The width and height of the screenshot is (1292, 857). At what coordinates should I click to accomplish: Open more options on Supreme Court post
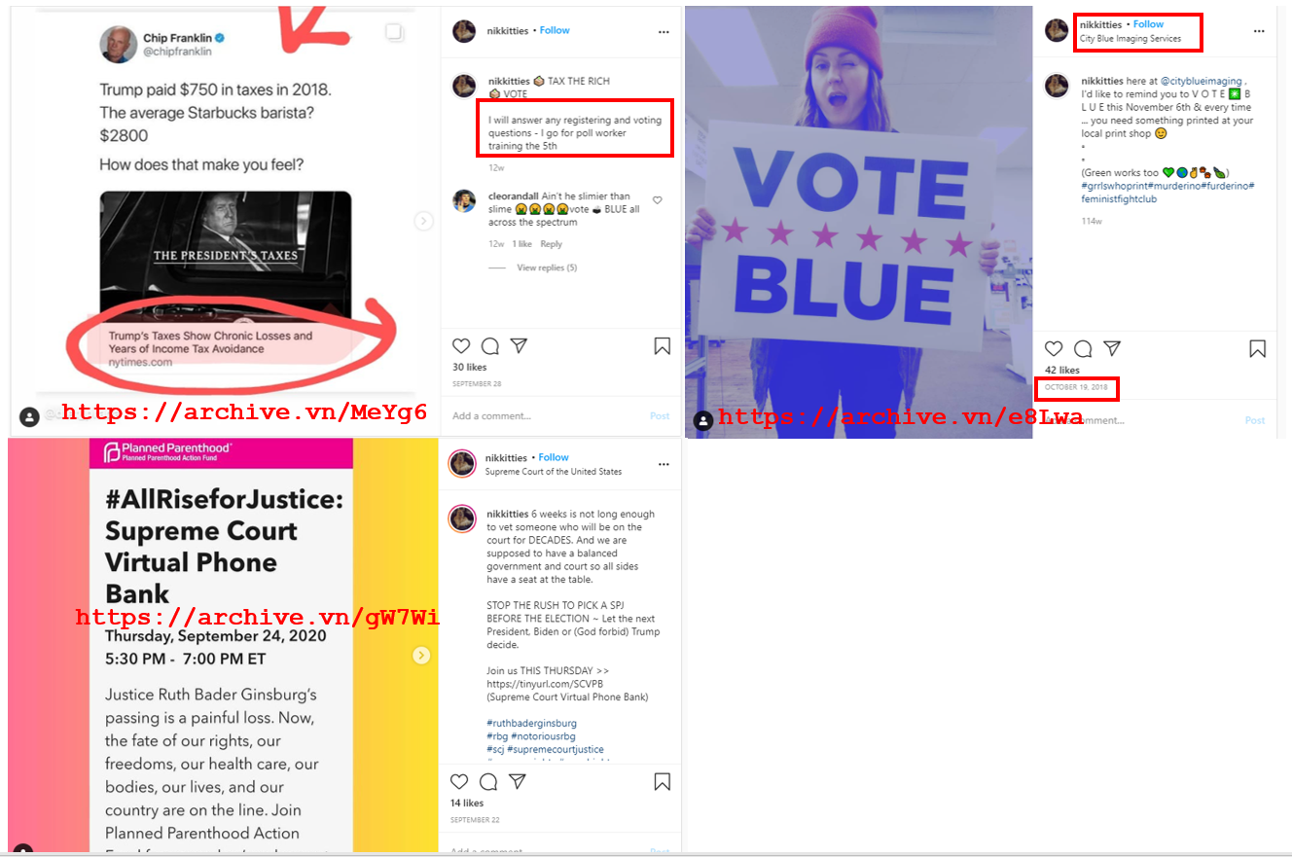click(664, 465)
